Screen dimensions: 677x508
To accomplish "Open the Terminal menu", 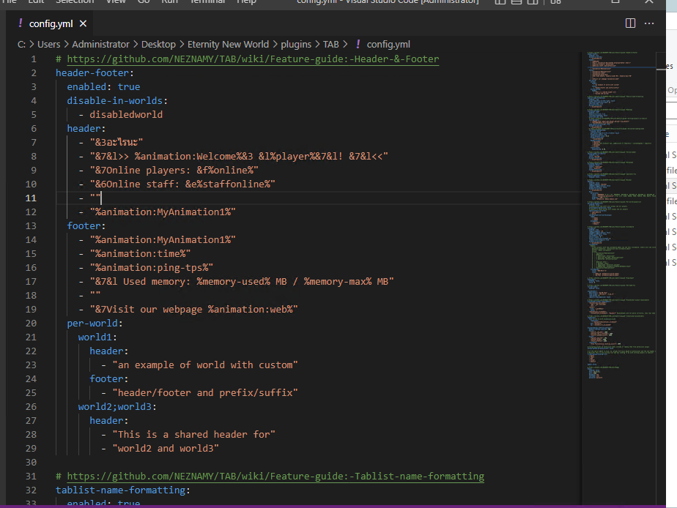I will pyautogui.click(x=207, y=1).
